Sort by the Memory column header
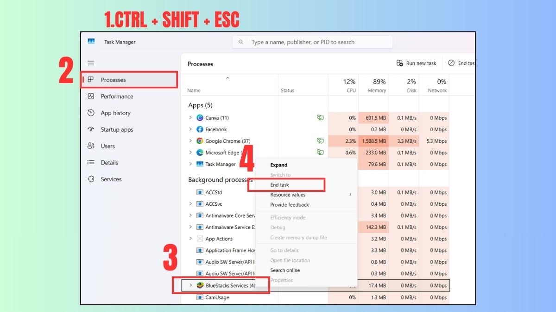The height and width of the screenshot is (312, 556). [x=373, y=85]
